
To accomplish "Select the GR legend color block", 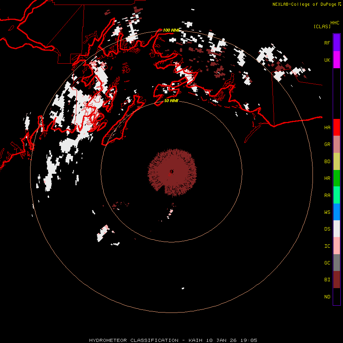I will (337, 144).
